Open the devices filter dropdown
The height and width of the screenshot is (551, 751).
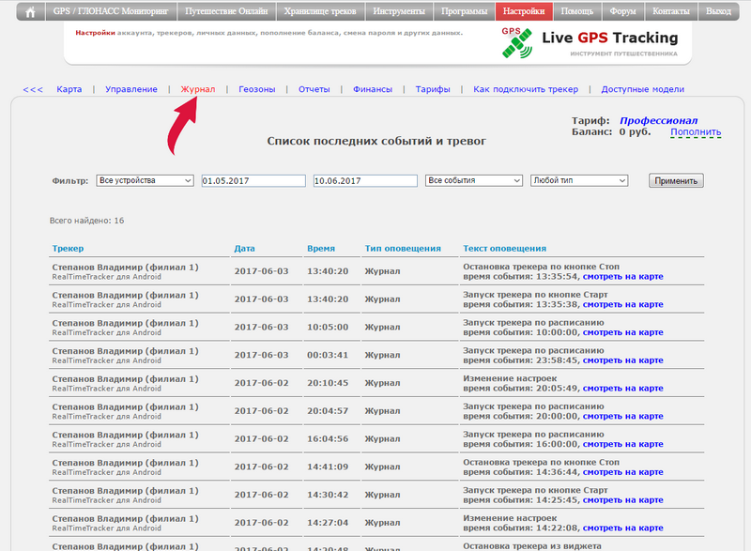146,180
